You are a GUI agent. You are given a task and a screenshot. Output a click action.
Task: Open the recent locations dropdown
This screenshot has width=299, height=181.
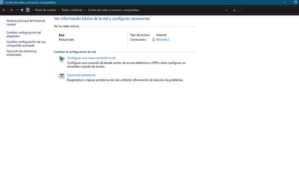(17, 10)
